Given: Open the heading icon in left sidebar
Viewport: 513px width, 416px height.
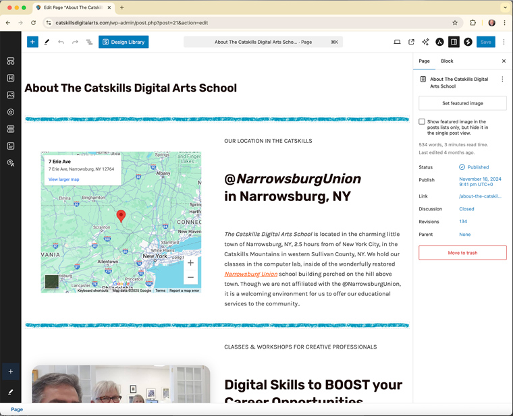Looking at the screenshot, I should click(11, 78).
